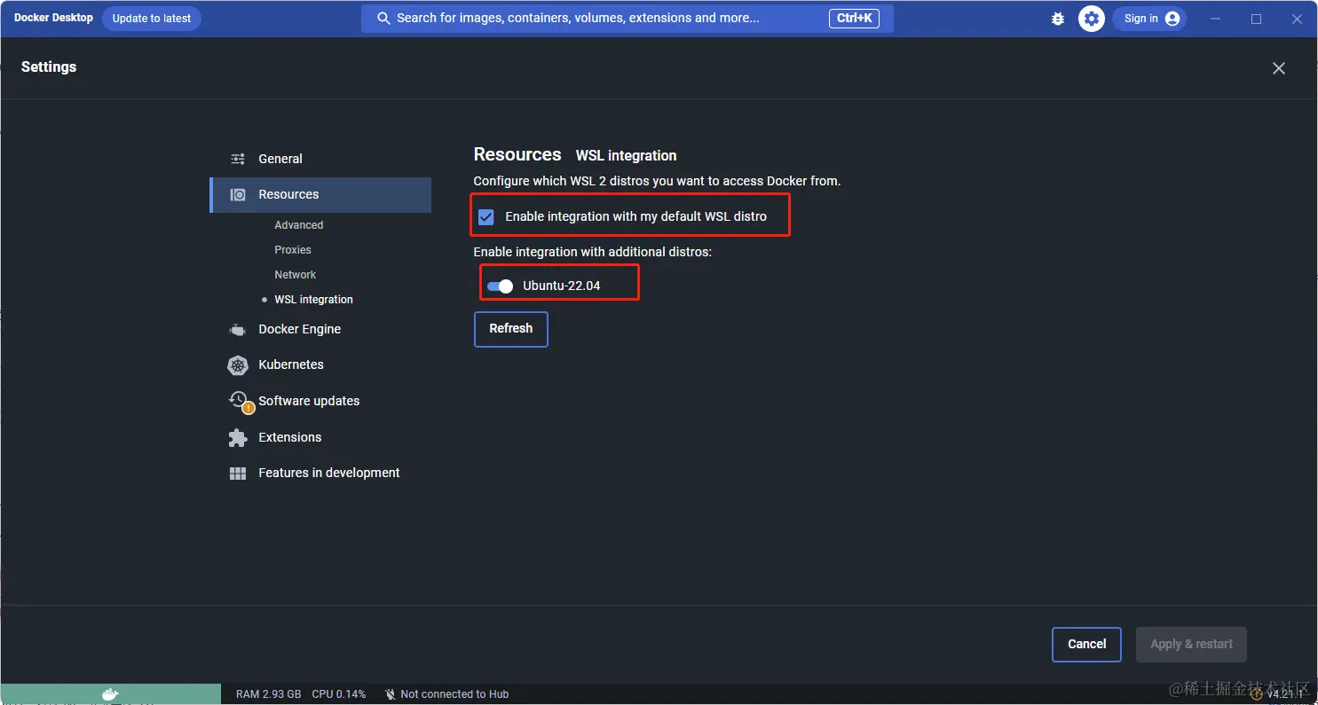The height and width of the screenshot is (705, 1318).
Task: Open Features in development settings
Action: pos(329,473)
